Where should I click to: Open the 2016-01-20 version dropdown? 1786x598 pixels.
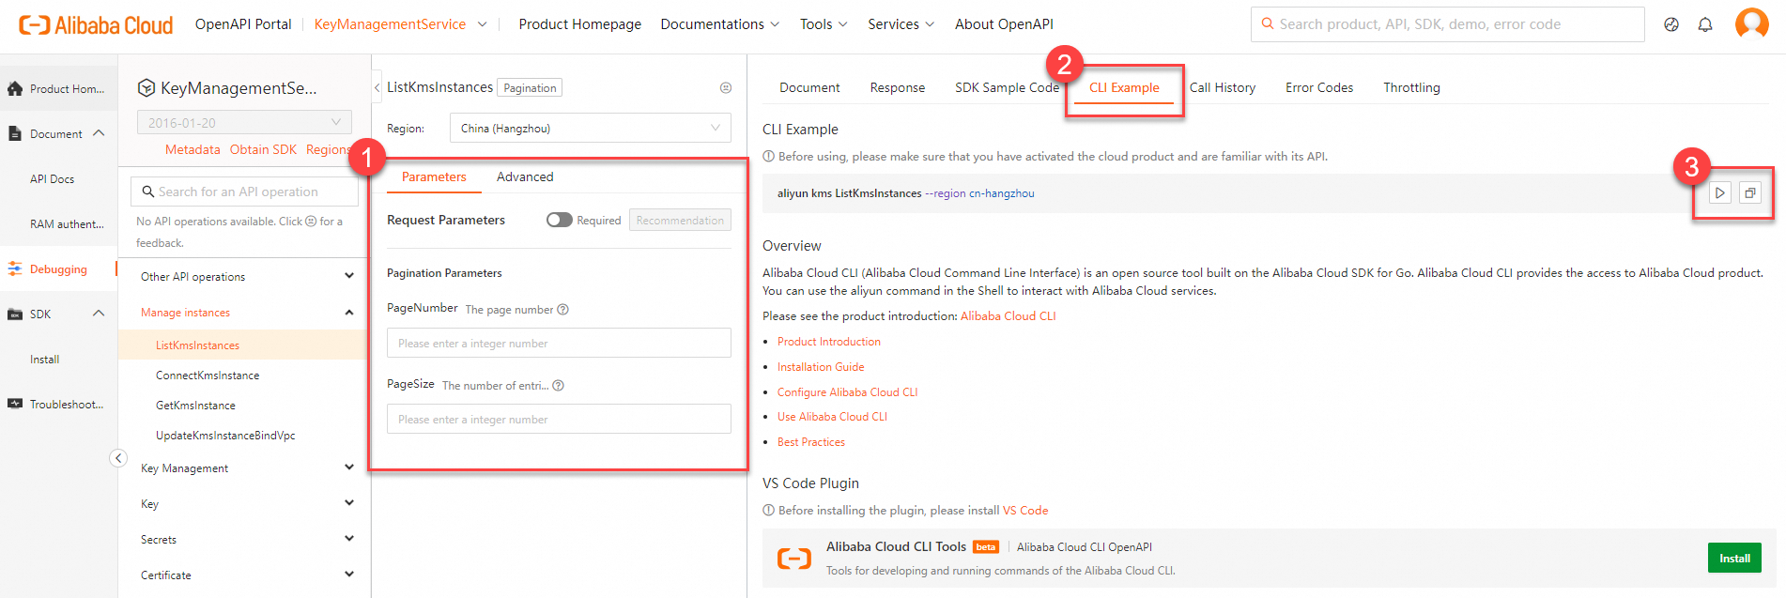click(244, 123)
